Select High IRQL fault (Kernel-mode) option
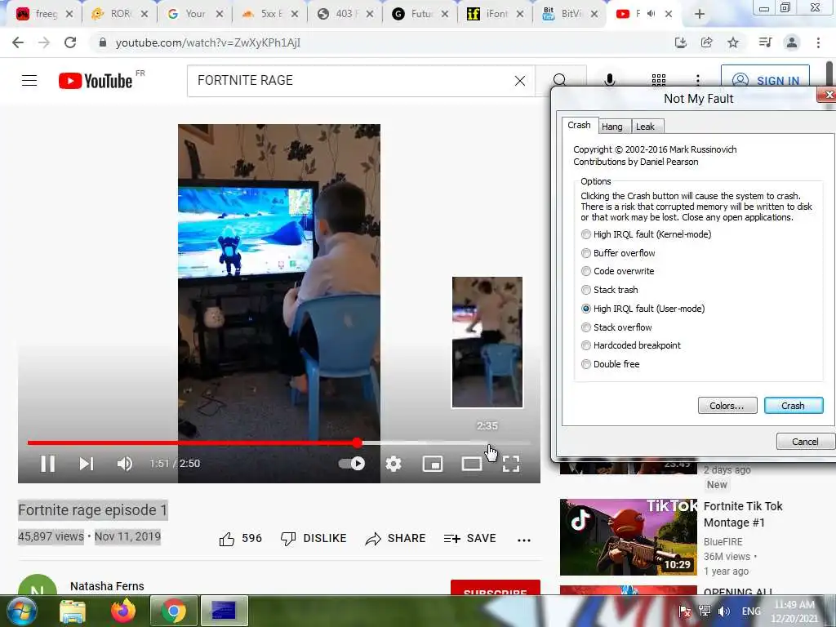This screenshot has height=627, width=836. pos(647,234)
